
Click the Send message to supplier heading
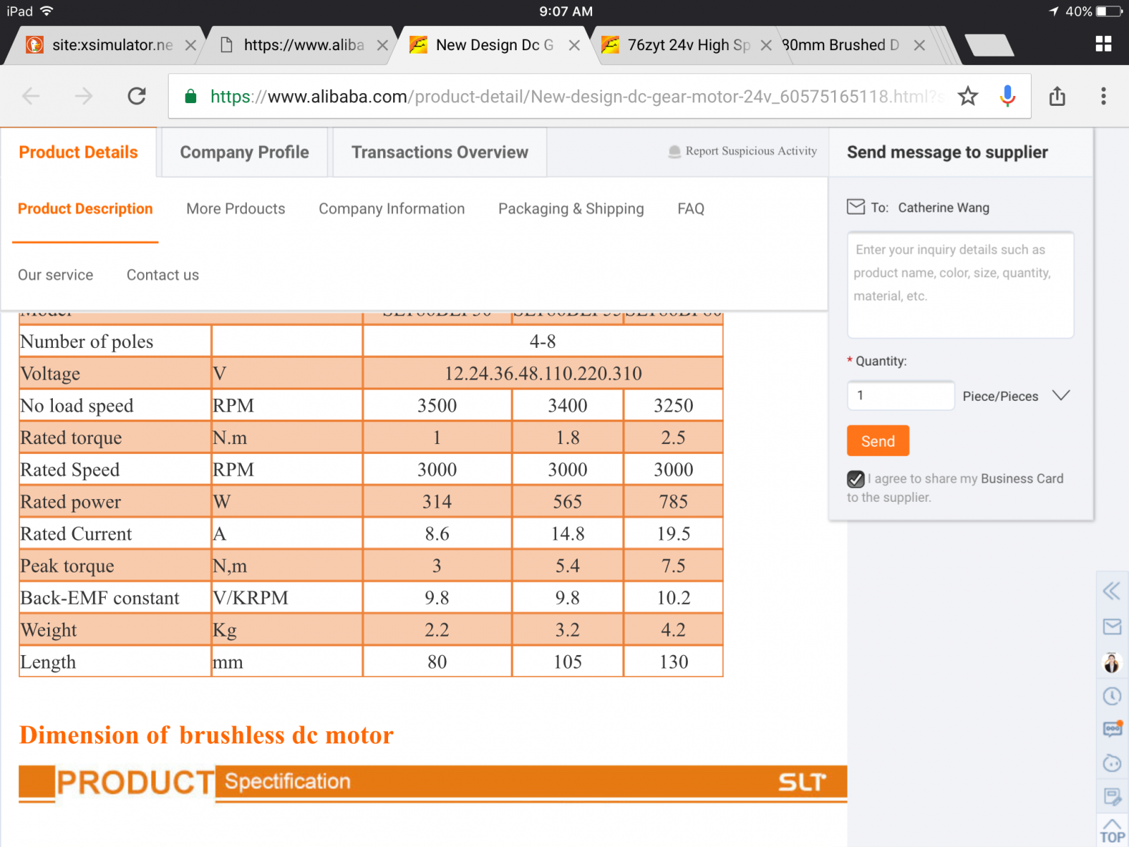coord(948,152)
